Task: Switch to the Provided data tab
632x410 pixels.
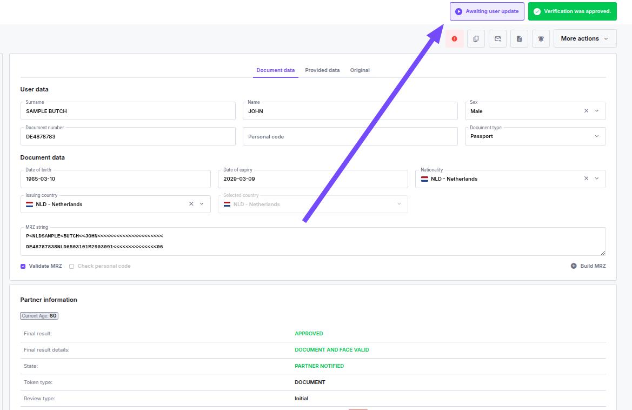Action: coord(322,70)
